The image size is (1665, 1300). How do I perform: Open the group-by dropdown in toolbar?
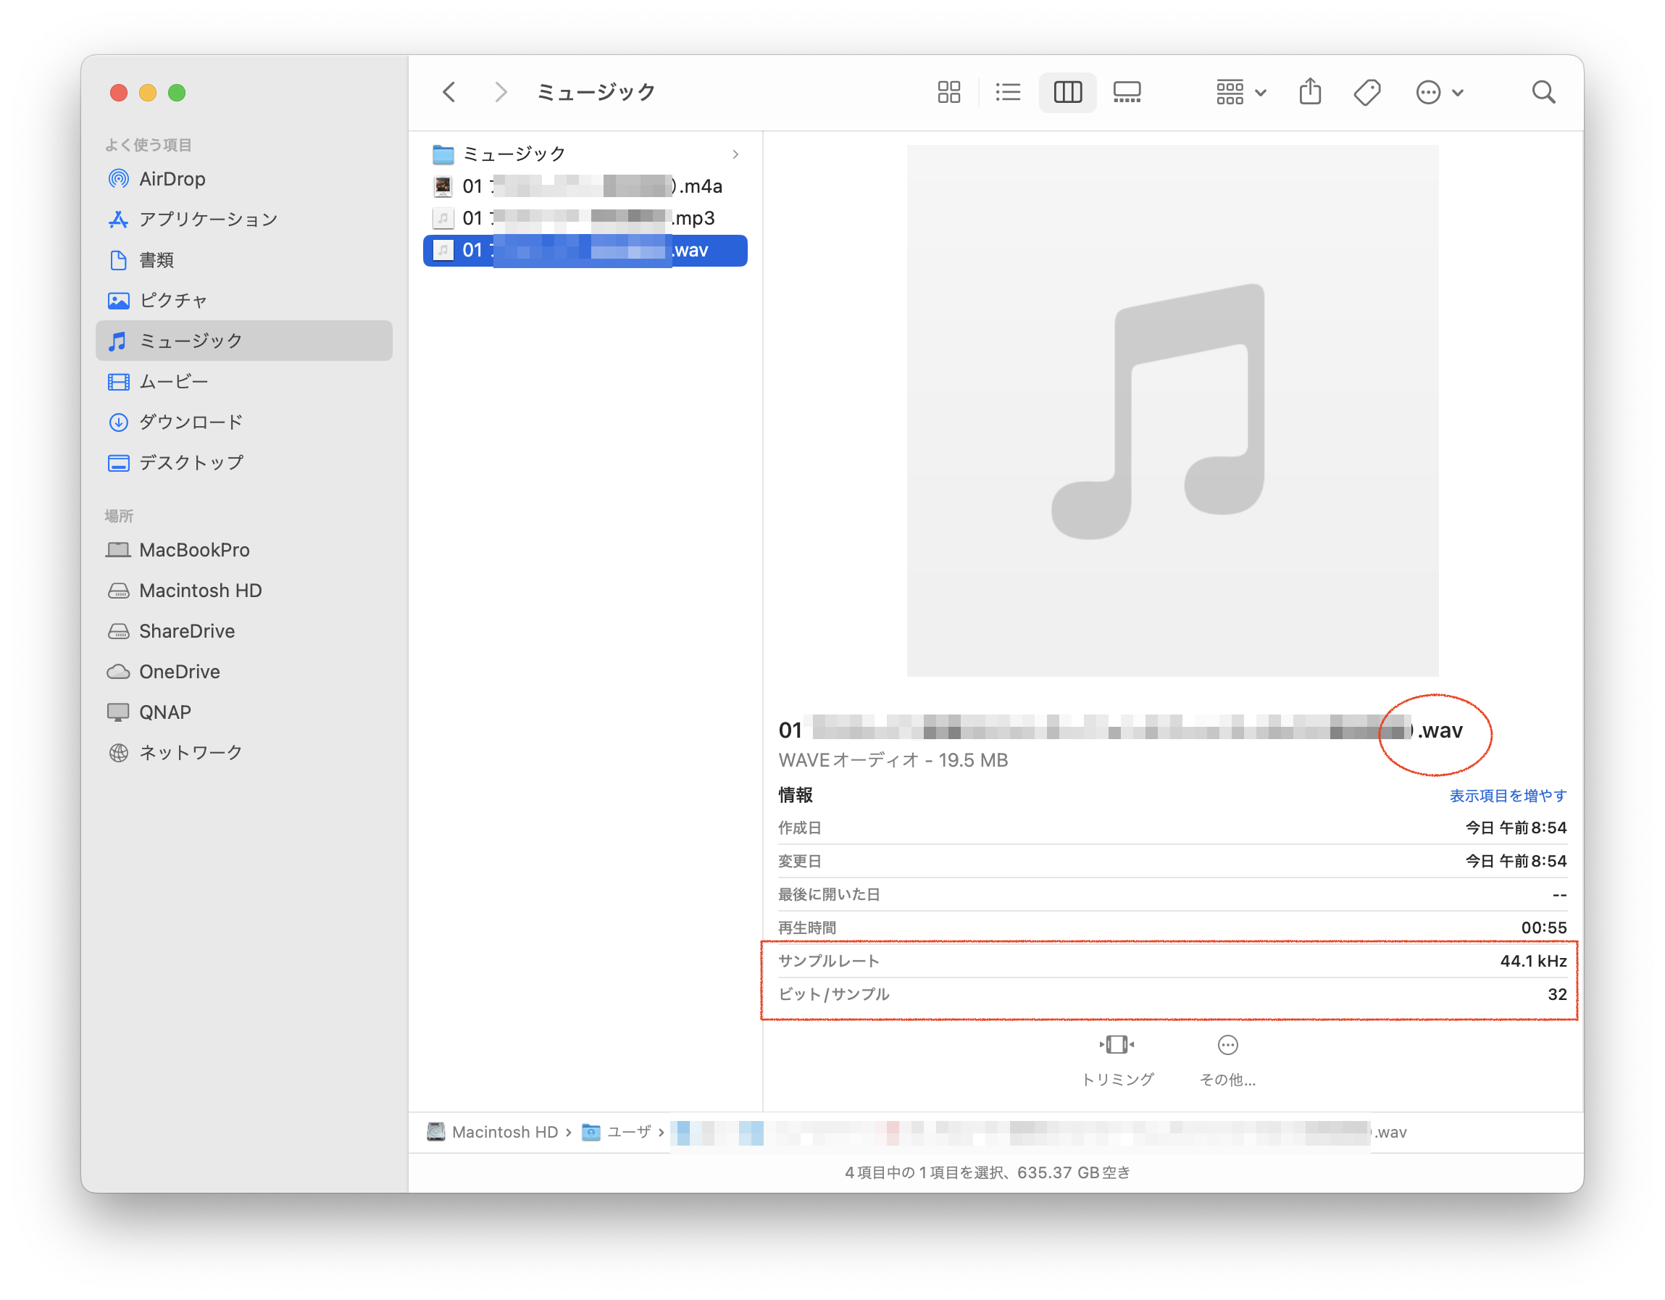pyautogui.click(x=1240, y=92)
